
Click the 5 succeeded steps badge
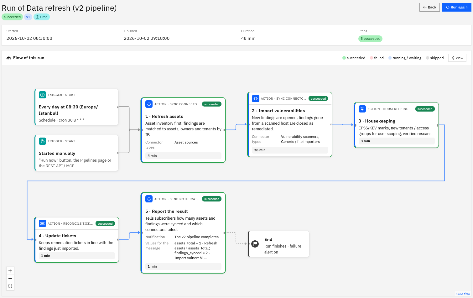pyautogui.click(x=370, y=39)
